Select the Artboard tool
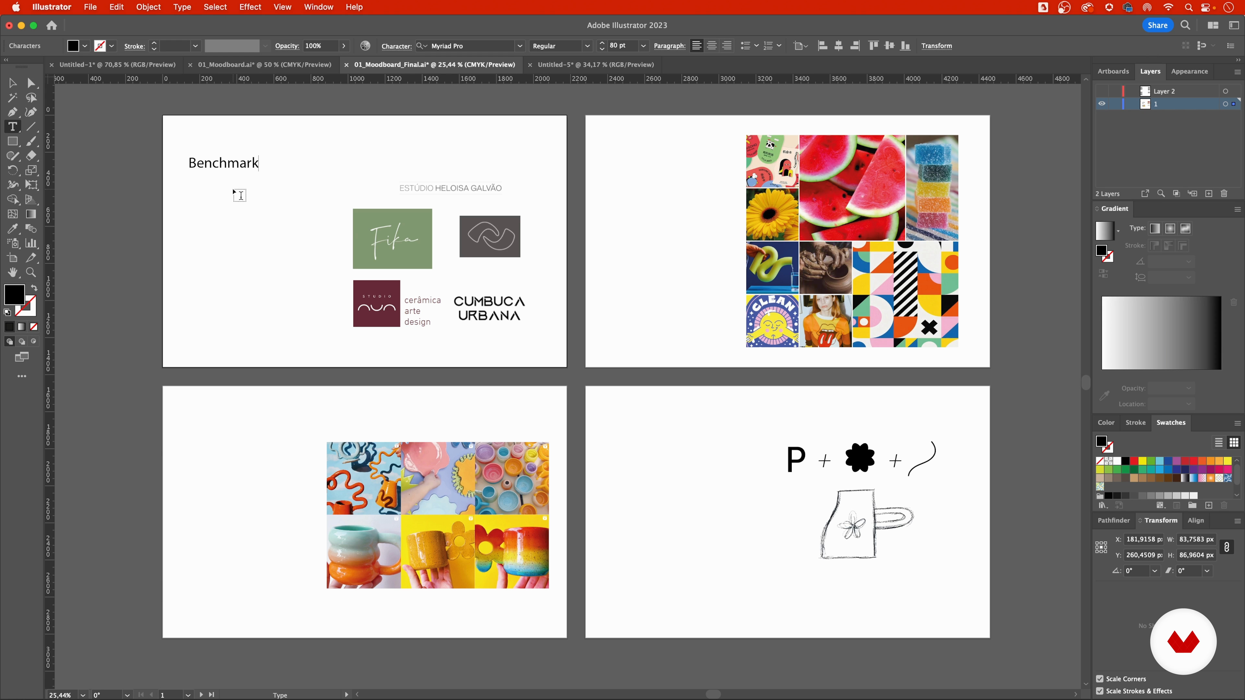The height and width of the screenshot is (700, 1245). click(13, 258)
